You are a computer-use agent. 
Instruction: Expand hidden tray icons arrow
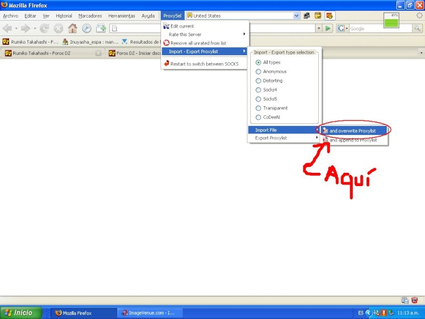coord(368,313)
